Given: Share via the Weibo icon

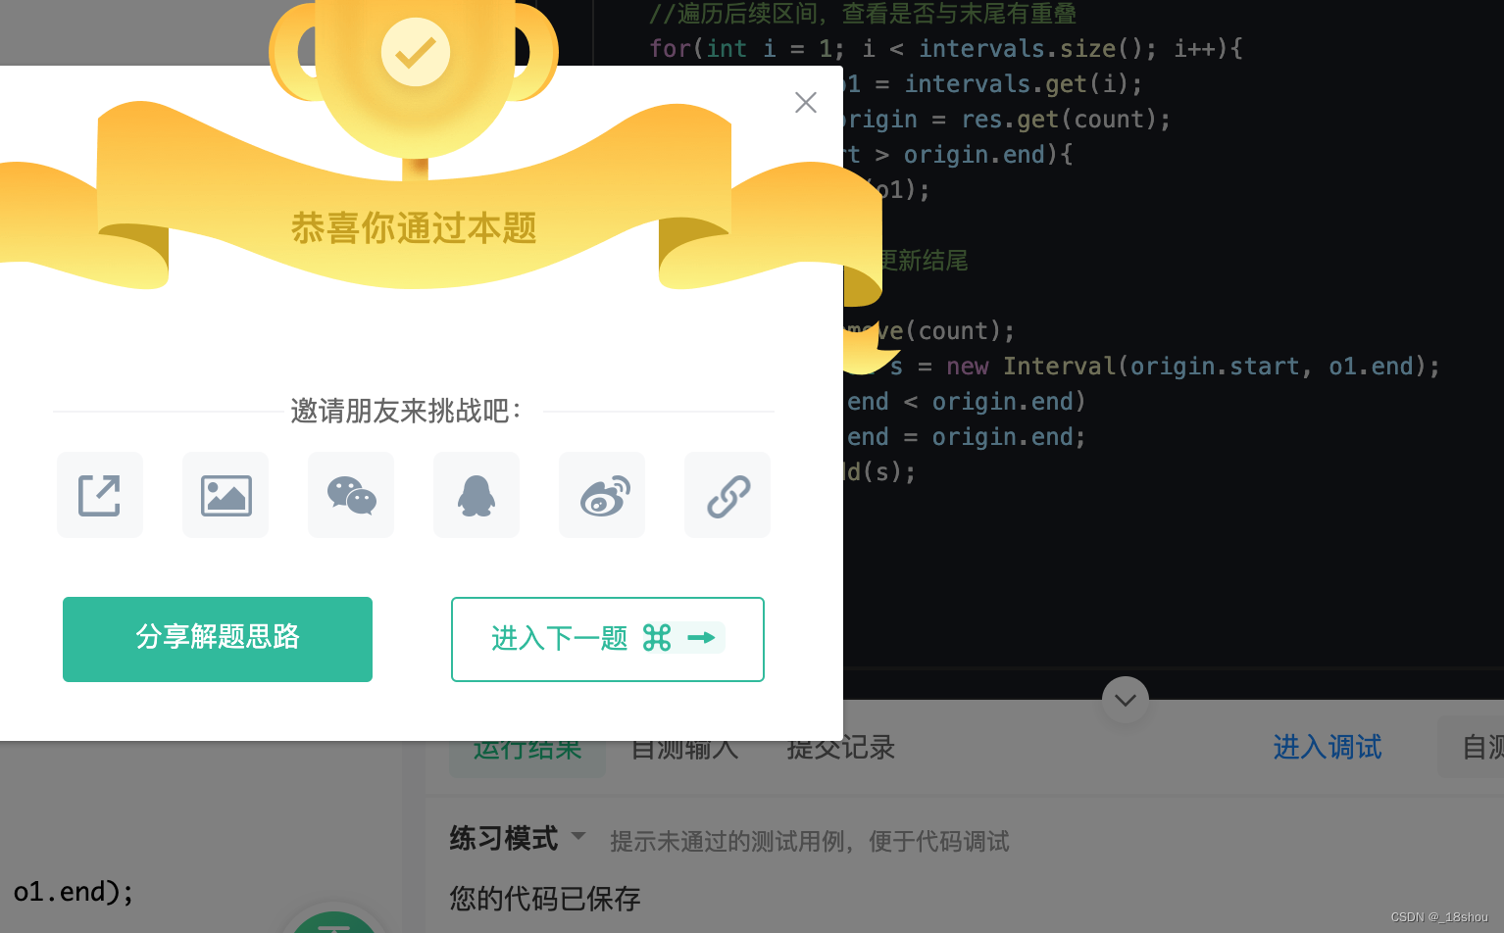Looking at the screenshot, I should (x=602, y=495).
